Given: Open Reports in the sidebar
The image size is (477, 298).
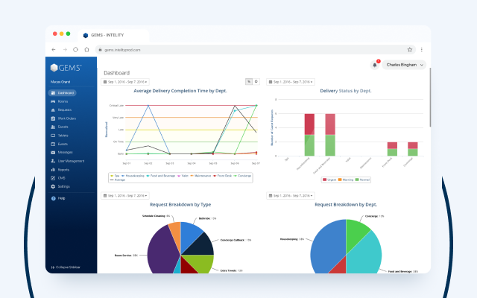Looking at the screenshot, I should (x=60, y=170).
